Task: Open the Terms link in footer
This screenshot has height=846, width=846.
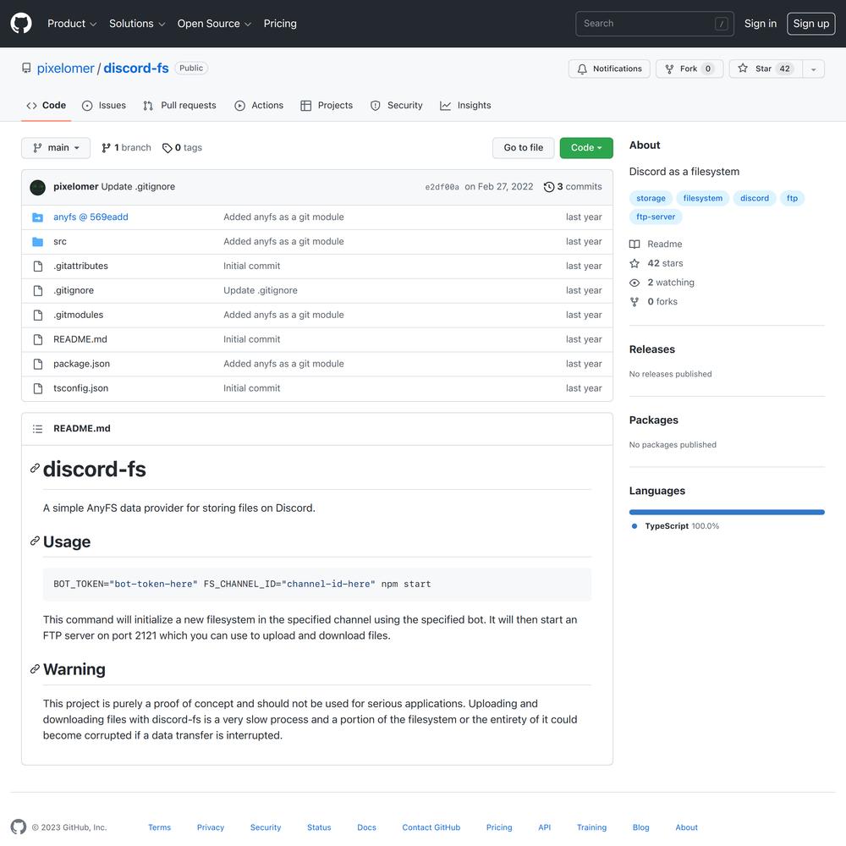Action: (x=159, y=827)
